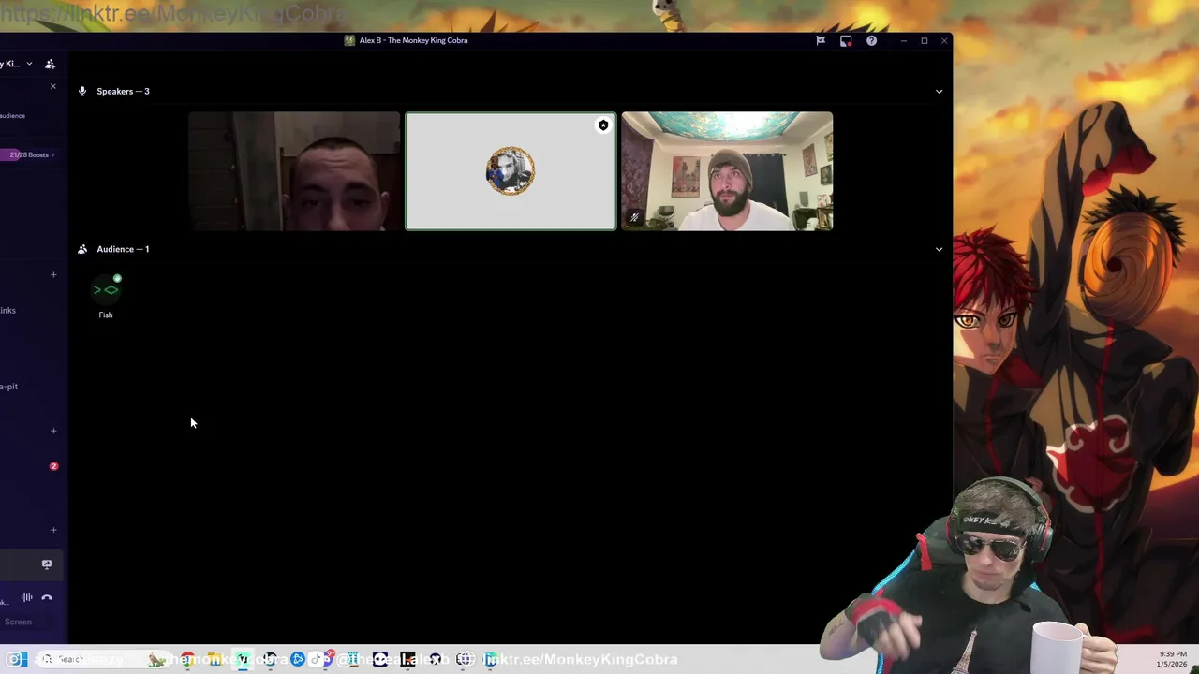Open Fish's audience avatar
This screenshot has height=674, width=1199.
[106, 289]
